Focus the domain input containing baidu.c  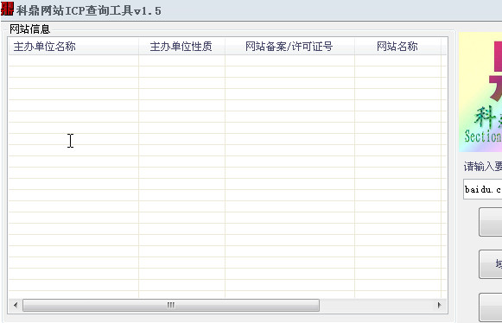point(483,189)
